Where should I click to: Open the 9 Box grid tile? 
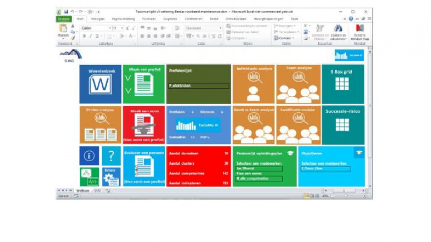coord(342,84)
